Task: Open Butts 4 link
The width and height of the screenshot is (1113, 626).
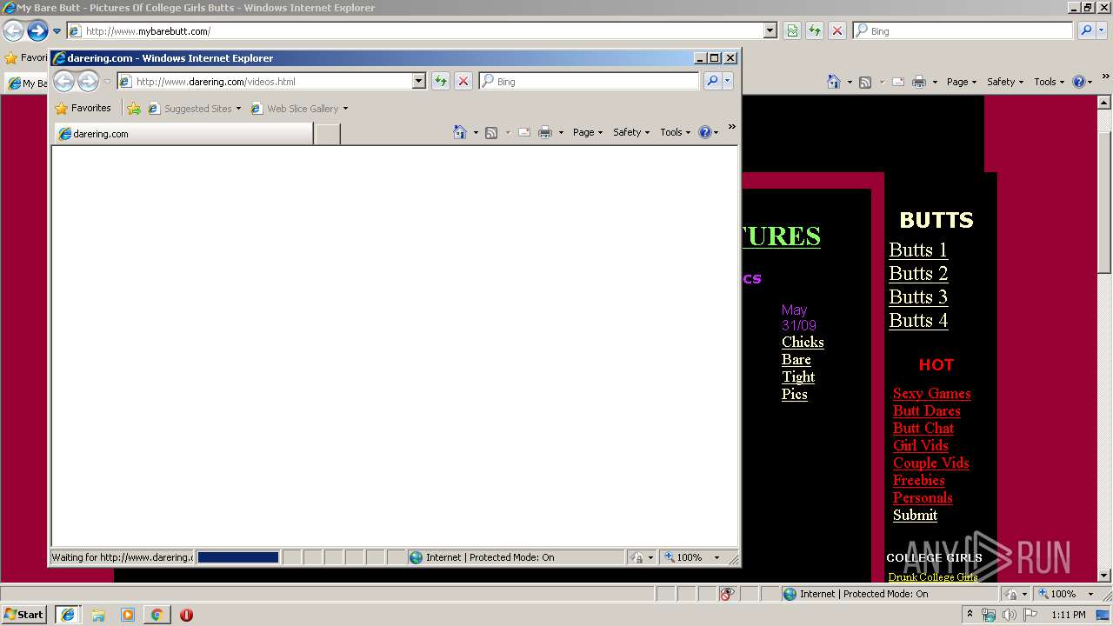Action: click(x=918, y=321)
